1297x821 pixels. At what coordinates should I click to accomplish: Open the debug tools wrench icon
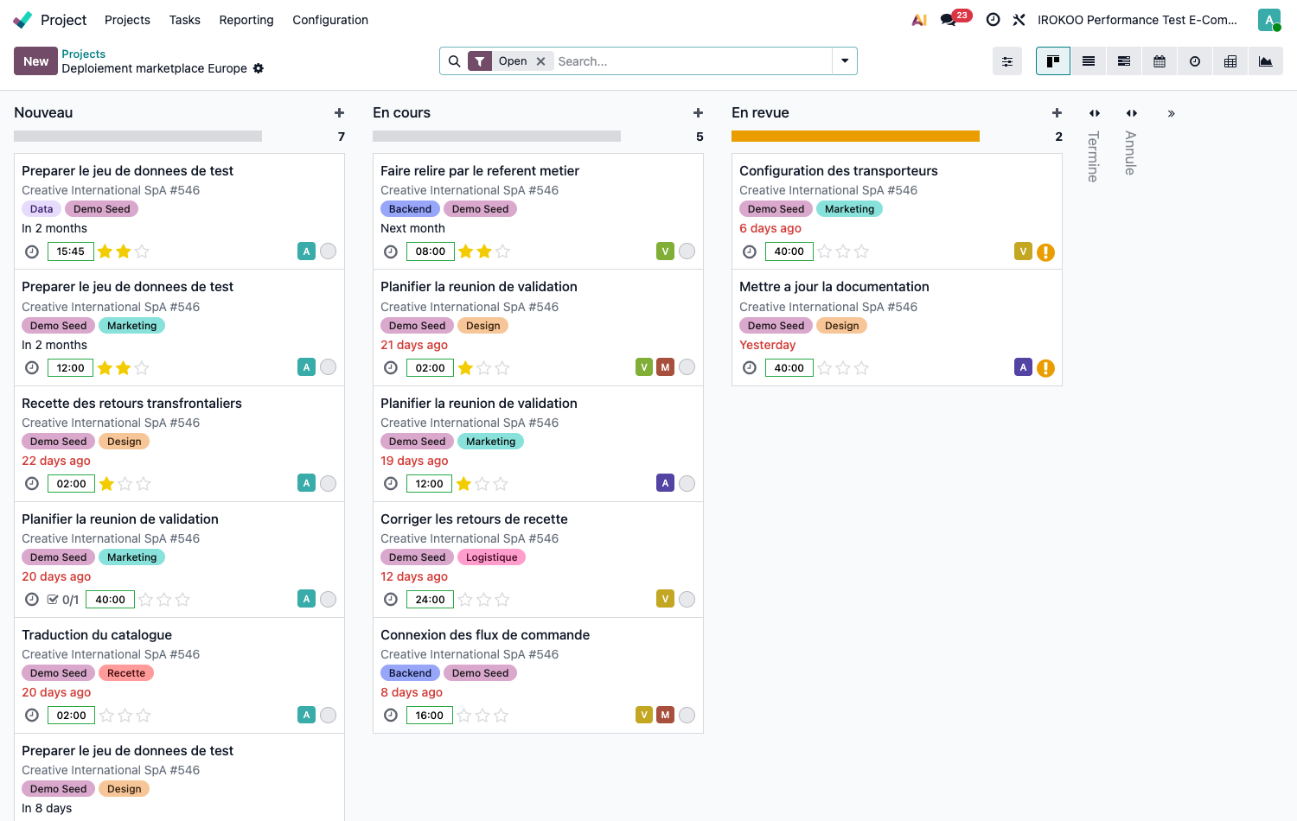1019,20
